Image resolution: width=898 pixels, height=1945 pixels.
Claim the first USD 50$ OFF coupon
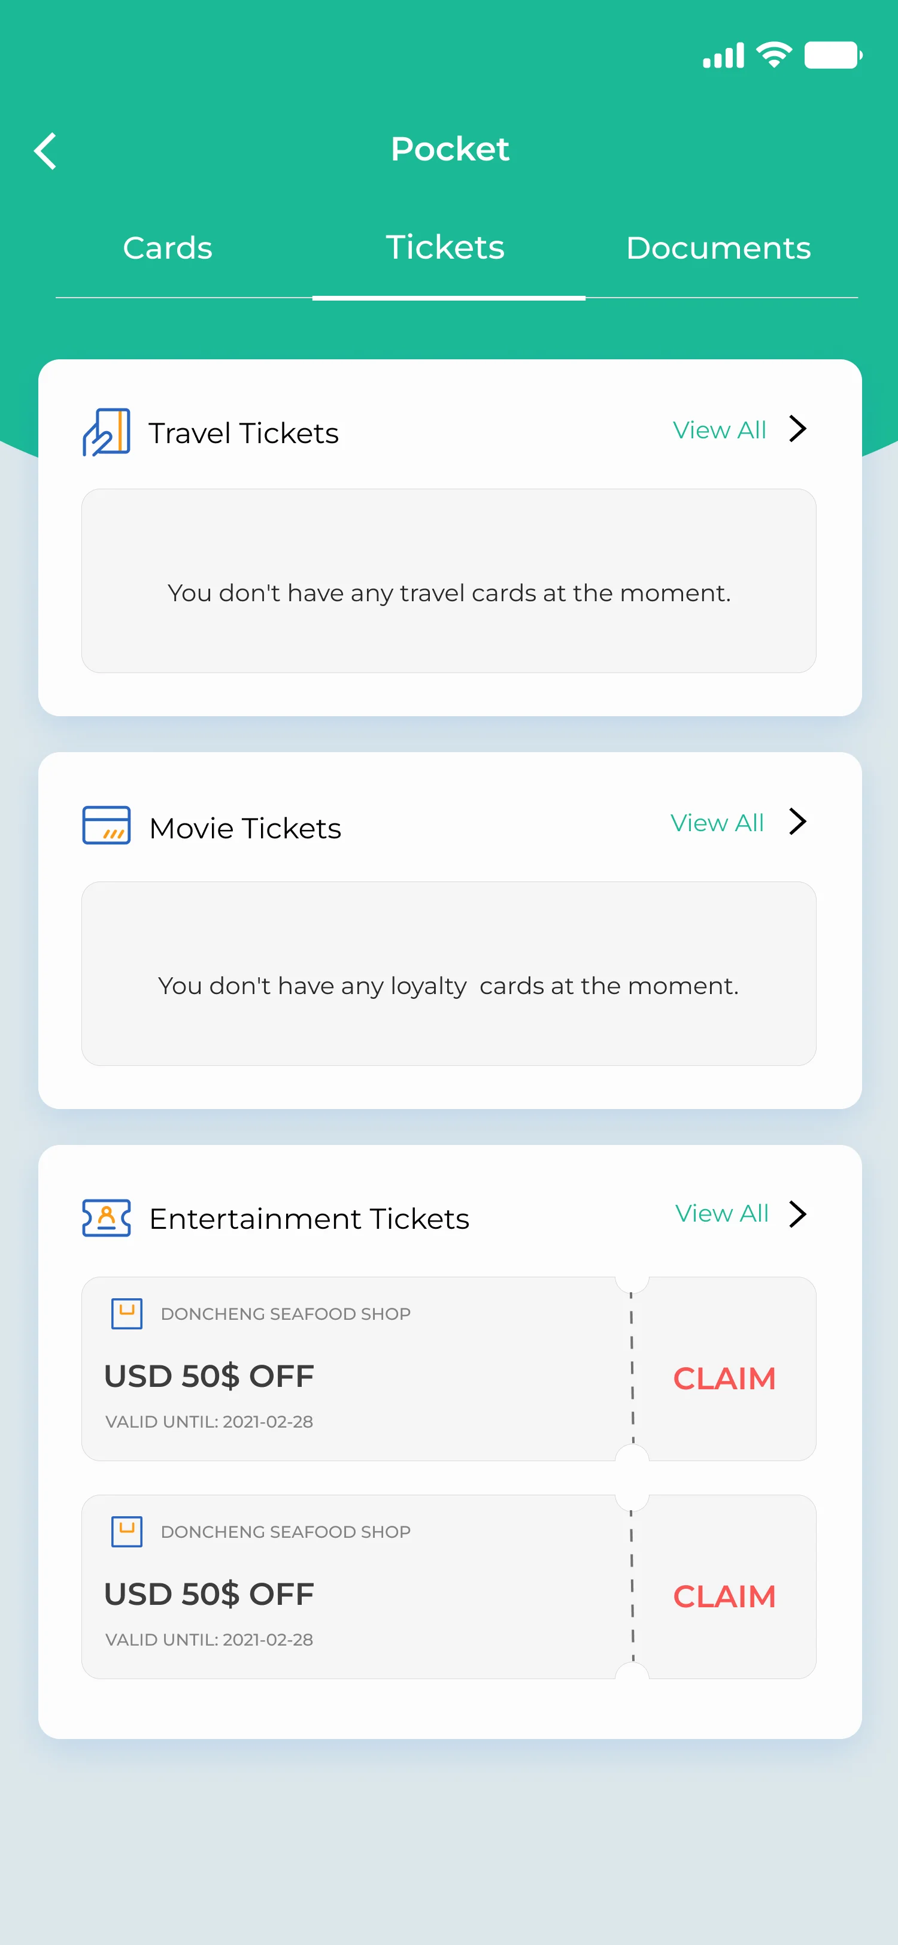[724, 1378]
